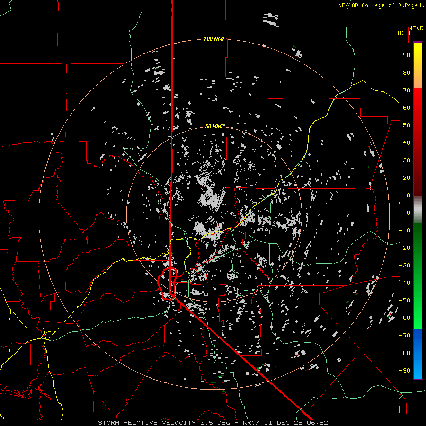The width and height of the screenshot is (426, 426).
Task: Click the 'STORM RELATIVE VELOCITY 0.5 DEG' caption
Action: click(164, 423)
